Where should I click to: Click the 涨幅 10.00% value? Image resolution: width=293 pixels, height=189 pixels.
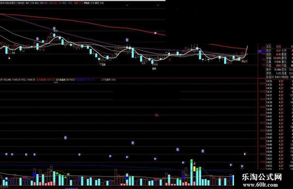(277, 58)
